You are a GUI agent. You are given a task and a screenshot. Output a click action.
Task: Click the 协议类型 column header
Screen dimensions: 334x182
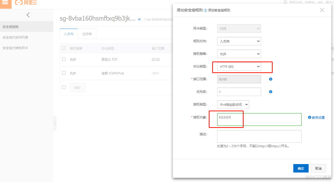[108, 48]
